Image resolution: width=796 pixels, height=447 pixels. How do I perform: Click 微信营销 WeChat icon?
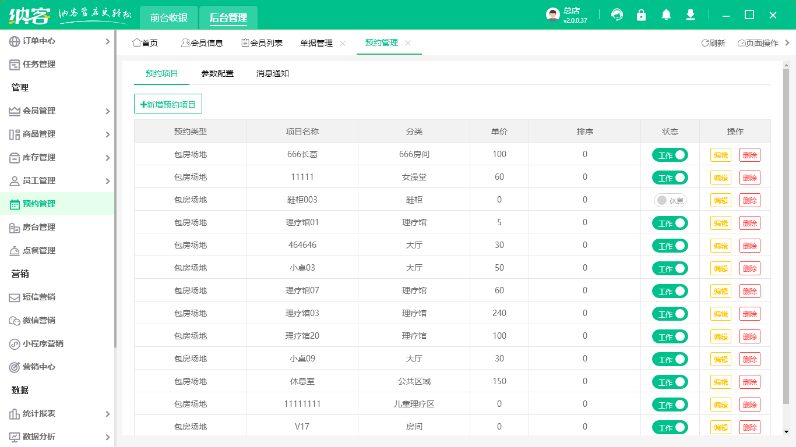click(x=15, y=321)
